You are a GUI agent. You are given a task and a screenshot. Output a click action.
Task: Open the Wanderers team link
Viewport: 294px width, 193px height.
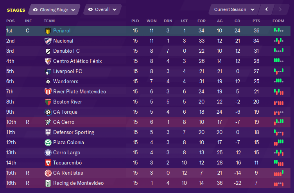tap(66, 82)
